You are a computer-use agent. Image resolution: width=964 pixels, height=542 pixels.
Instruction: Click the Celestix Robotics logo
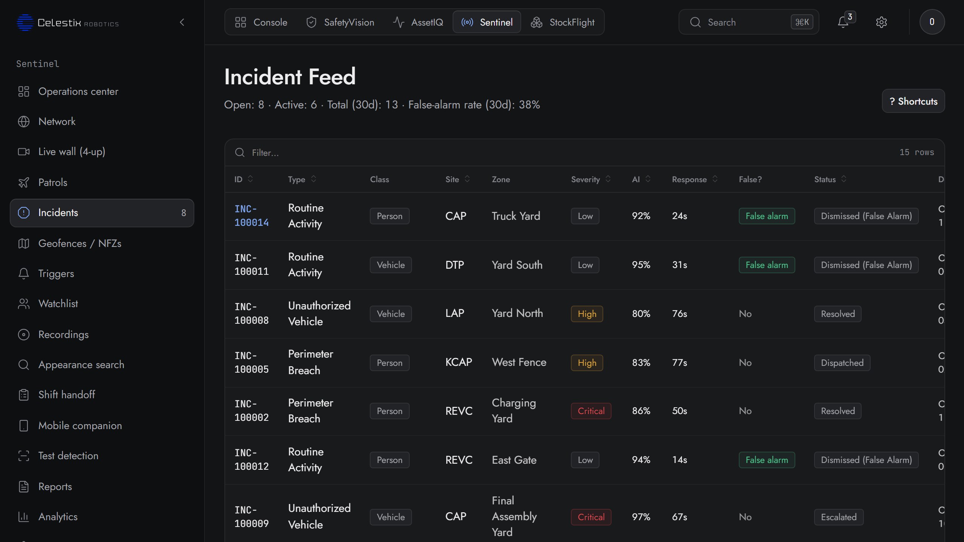(68, 23)
